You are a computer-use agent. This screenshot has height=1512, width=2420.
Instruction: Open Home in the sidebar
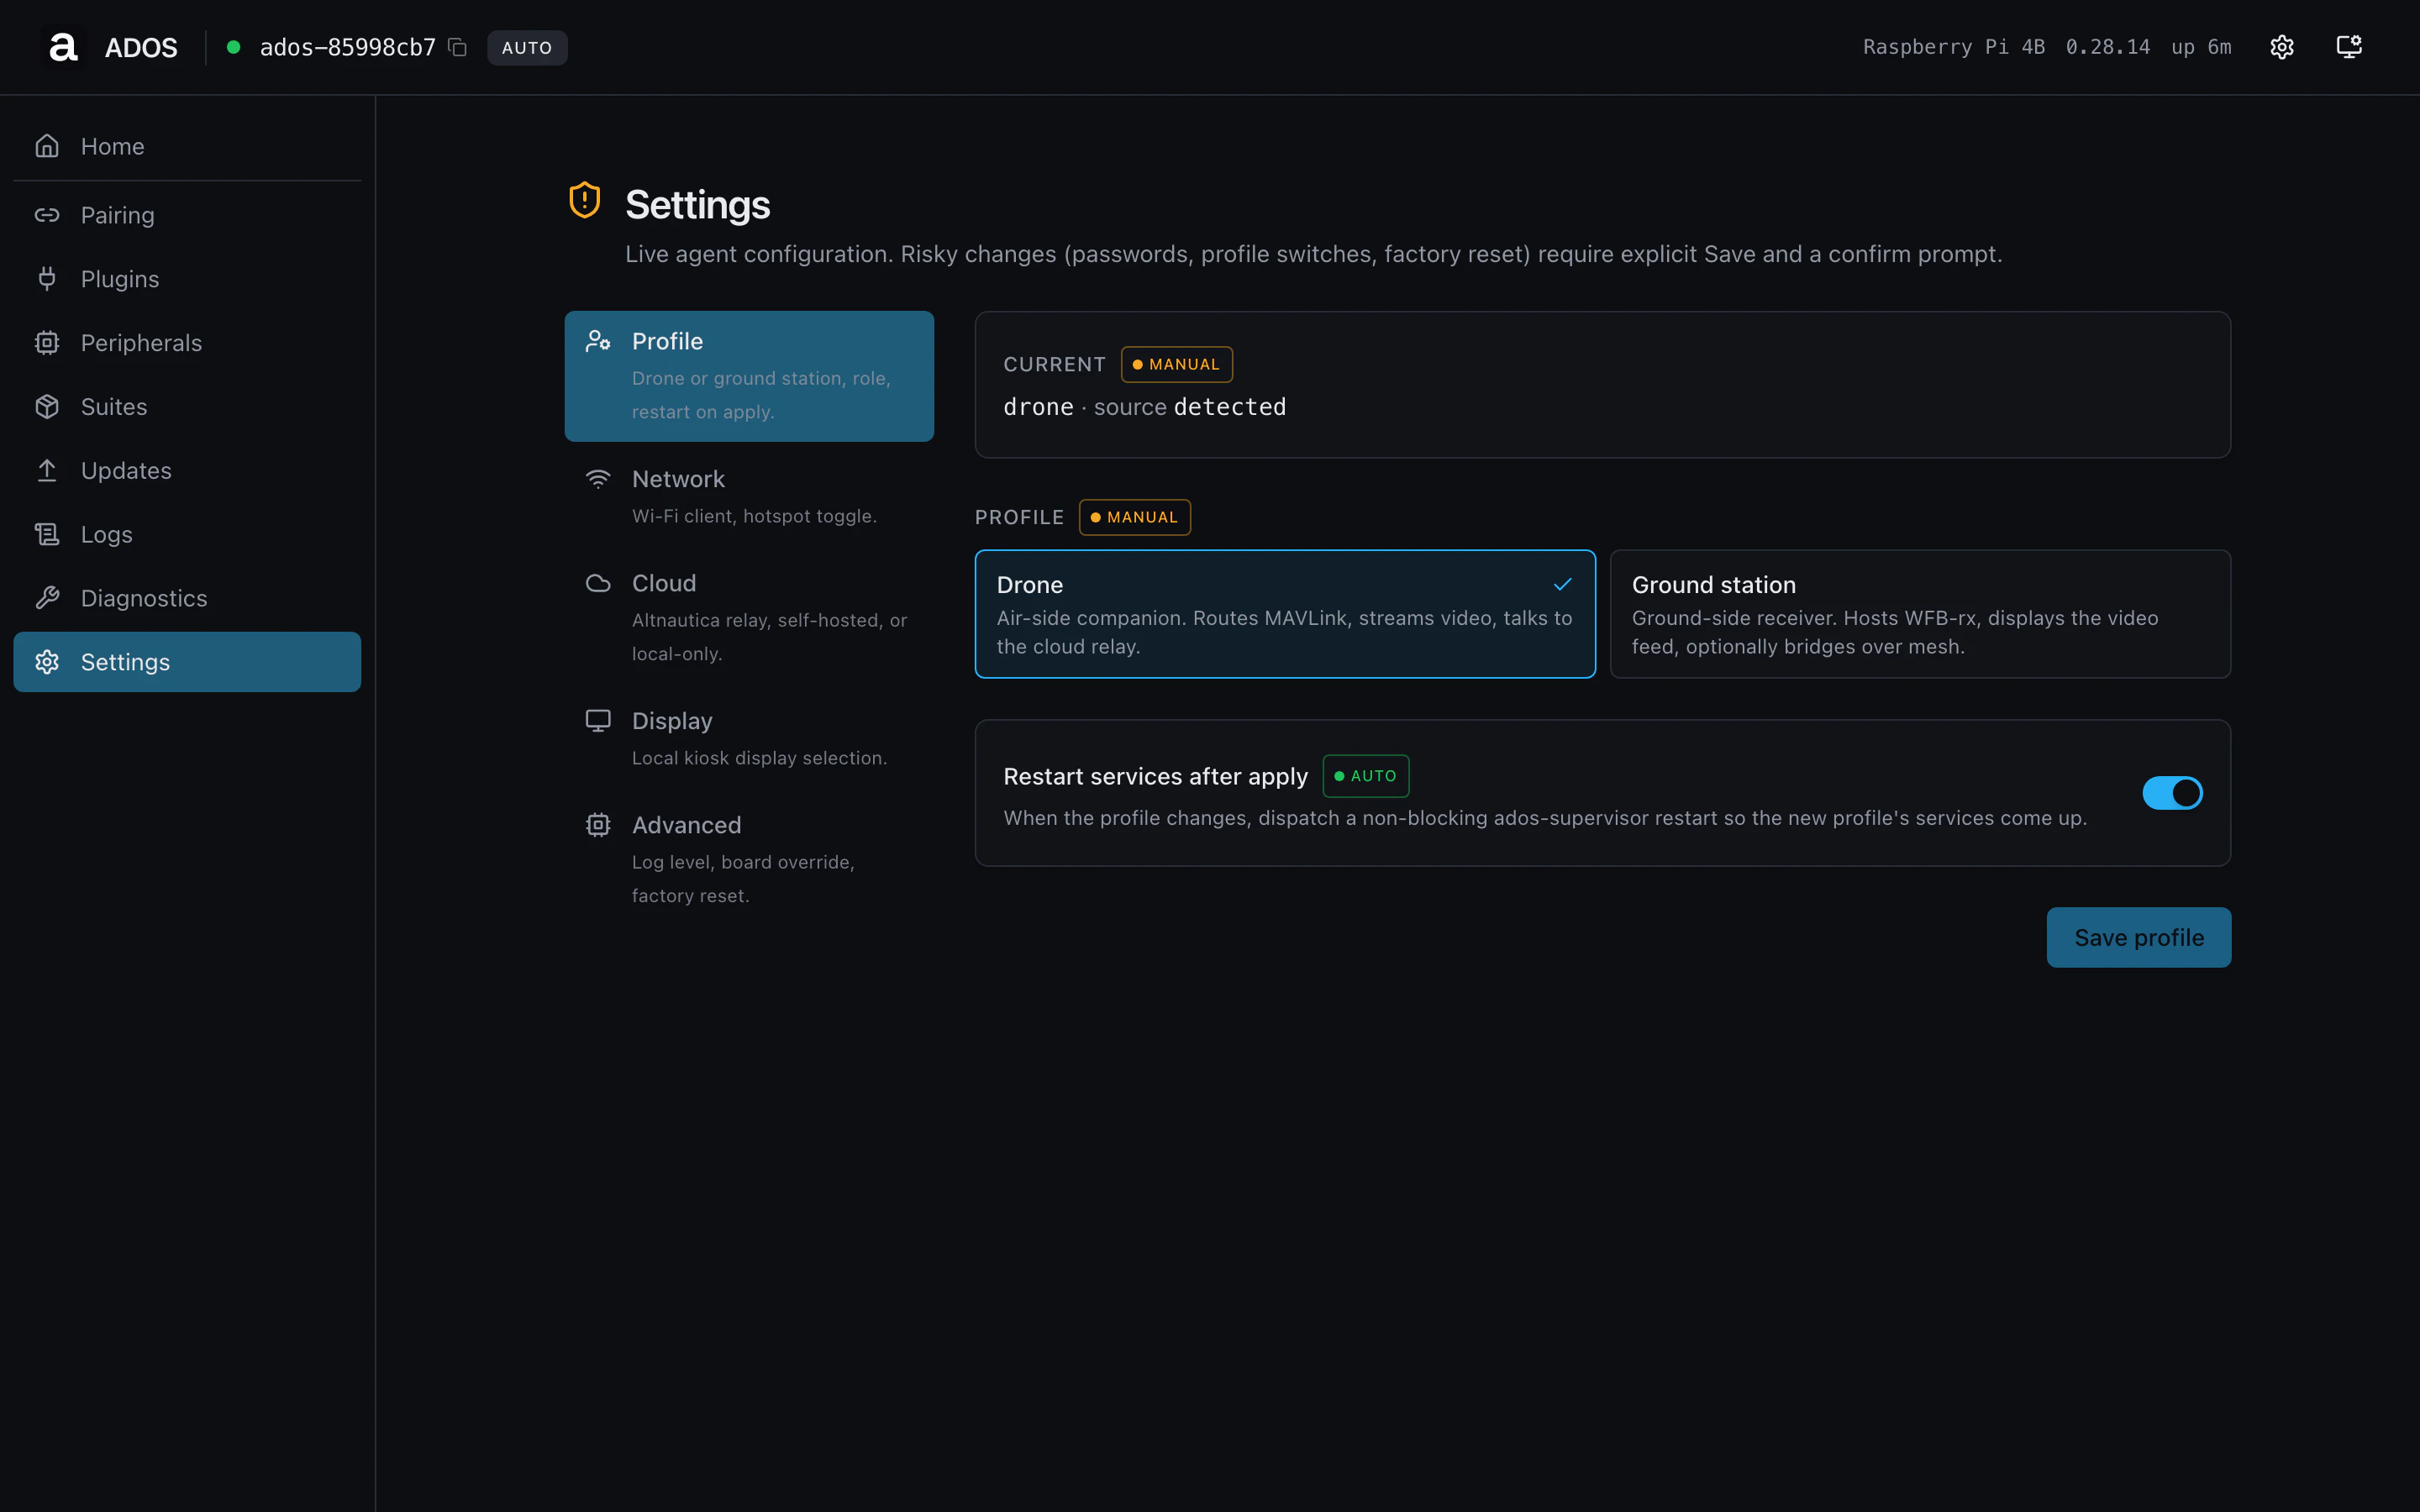point(187,146)
